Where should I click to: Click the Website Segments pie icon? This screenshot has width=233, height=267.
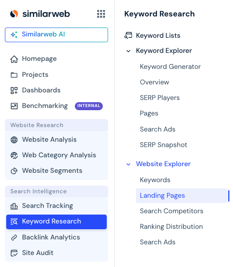click(x=14, y=171)
